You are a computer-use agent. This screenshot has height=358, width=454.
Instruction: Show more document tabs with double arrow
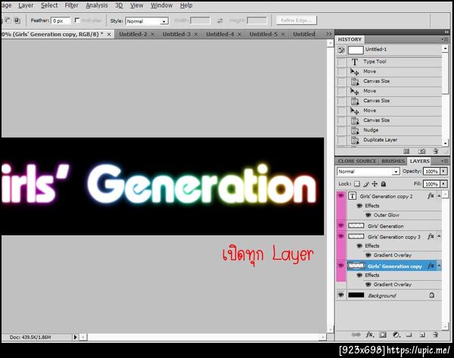pos(328,34)
